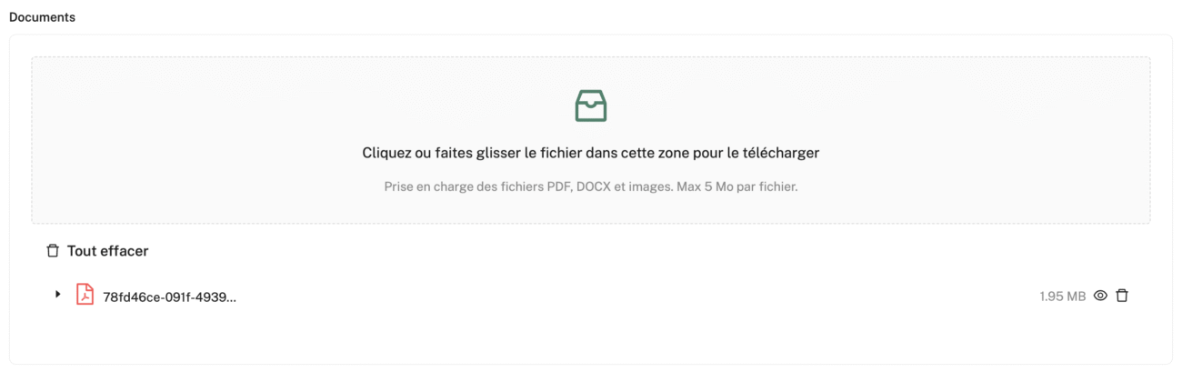Preview the PDF with the eye icon
The height and width of the screenshot is (372, 1182).
(1100, 296)
